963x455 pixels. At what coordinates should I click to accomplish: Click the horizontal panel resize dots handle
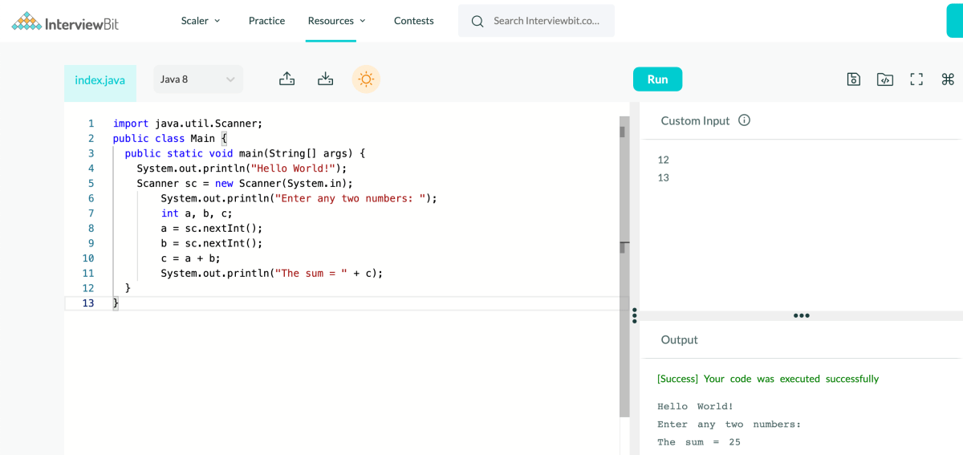[x=801, y=315]
